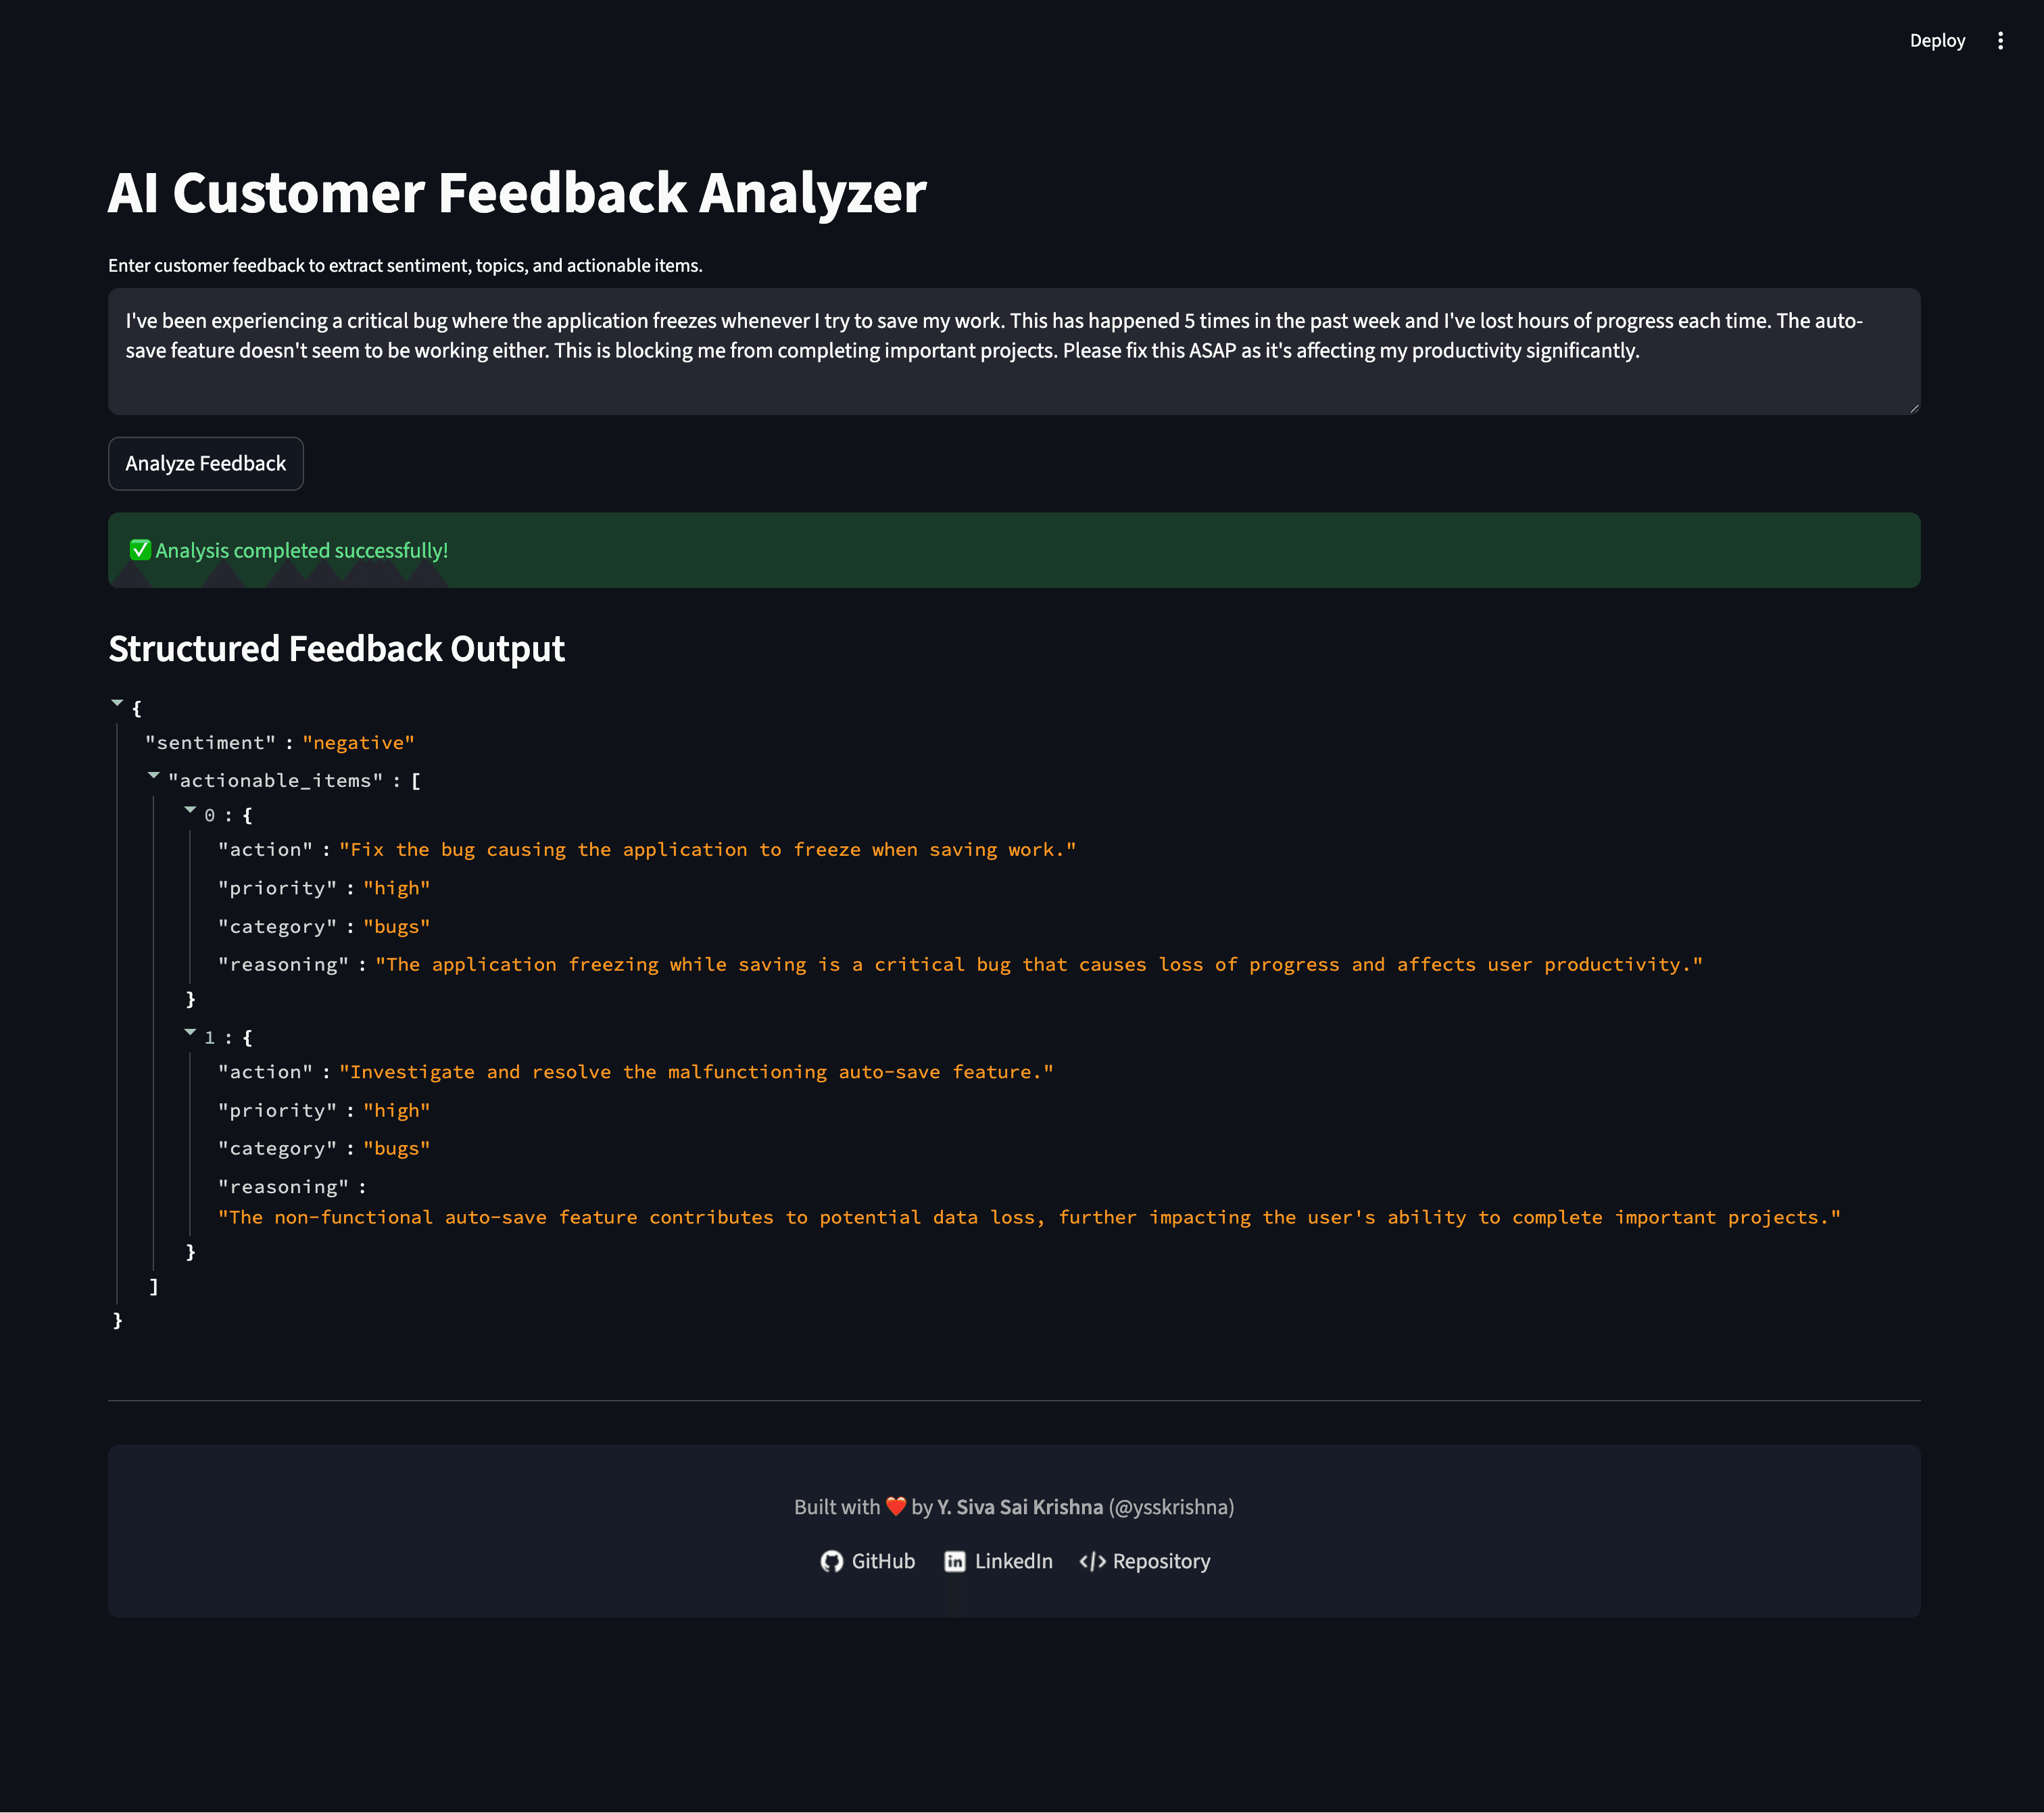2044x1813 pixels.
Task: Click the auto-save action text string
Action: click(696, 1072)
